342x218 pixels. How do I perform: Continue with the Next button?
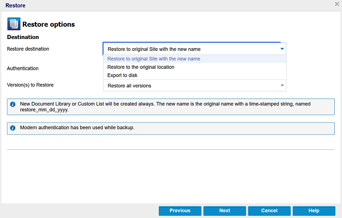225,211
